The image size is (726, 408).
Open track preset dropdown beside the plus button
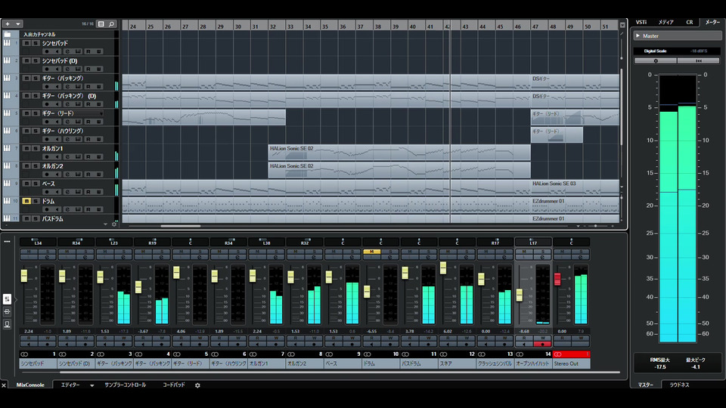coord(18,24)
